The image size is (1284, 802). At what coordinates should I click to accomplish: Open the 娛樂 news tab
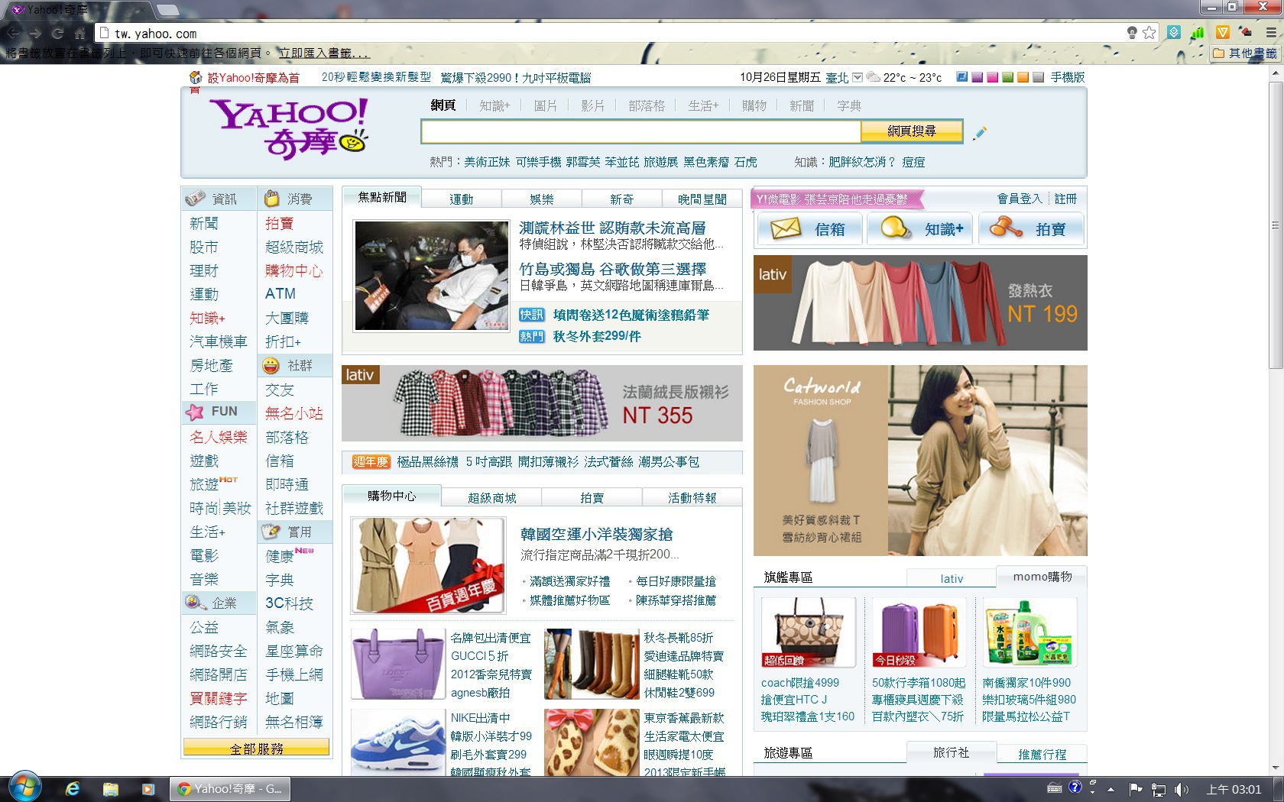(542, 199)
